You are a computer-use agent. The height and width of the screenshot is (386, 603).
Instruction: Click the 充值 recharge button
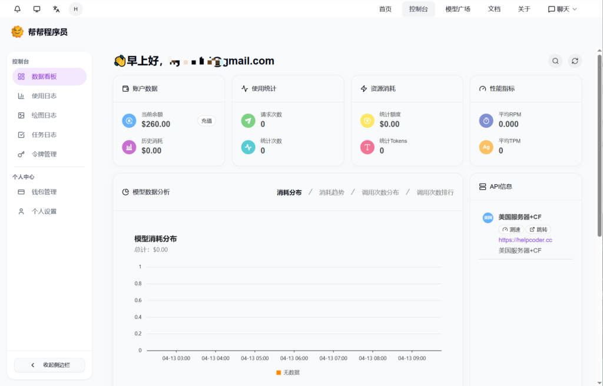[207, 121]
